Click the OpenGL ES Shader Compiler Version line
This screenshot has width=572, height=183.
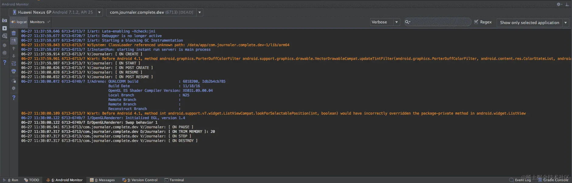pyautogui.click(x=160, y=91)
